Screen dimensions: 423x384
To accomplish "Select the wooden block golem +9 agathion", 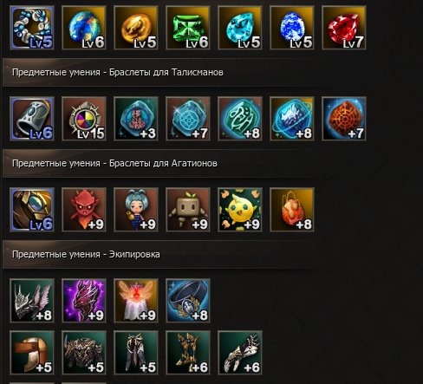I will coord(188,210).
